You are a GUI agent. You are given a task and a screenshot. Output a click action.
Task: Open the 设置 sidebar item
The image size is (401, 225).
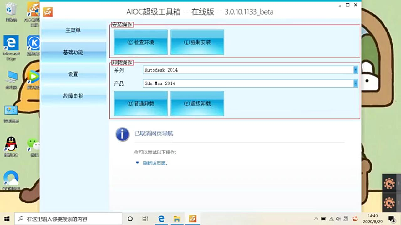click(73, 74)
